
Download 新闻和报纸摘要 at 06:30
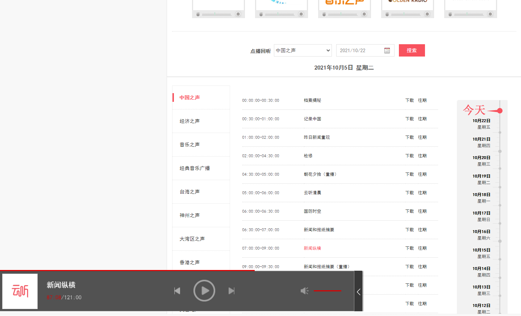(x=410, y=230)
